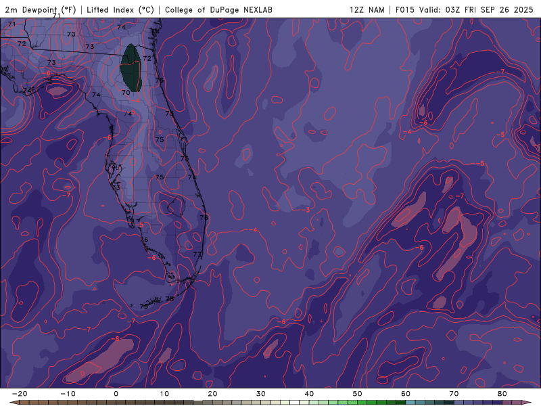Click the "College of DuPage NEXLAB" label
Image resolution: width=541 pixels, height=406 pixels.
pyautogui.click(x=218, y=9)
